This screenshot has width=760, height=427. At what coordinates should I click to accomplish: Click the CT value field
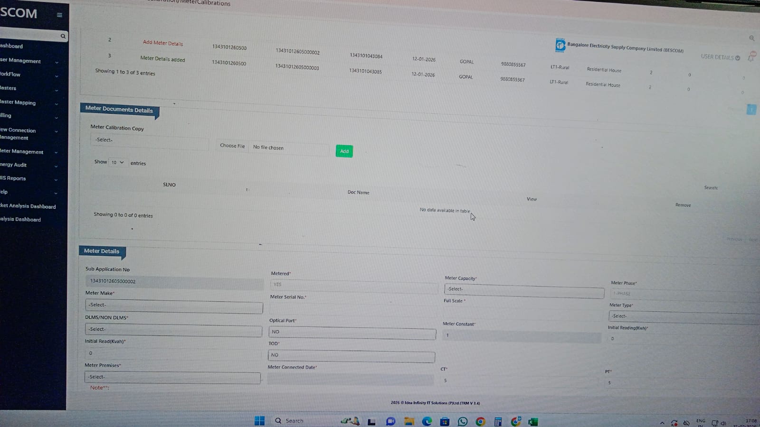coord(520,381)
